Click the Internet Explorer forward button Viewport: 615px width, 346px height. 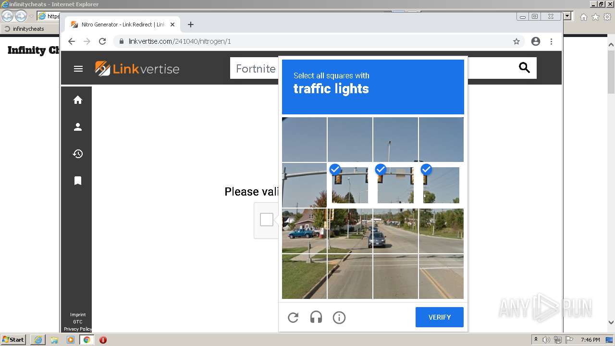pyautogui.click(x=21, y=16)
